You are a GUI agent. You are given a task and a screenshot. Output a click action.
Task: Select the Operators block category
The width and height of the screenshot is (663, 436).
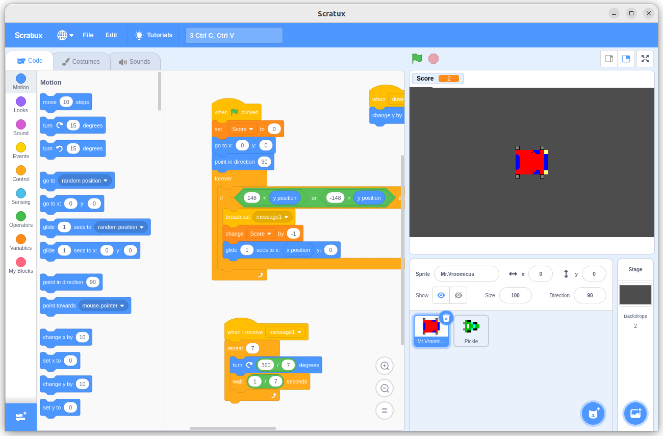pyautogui.click(x=21, y=219)
